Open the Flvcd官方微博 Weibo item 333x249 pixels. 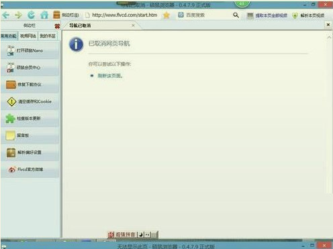30,169
